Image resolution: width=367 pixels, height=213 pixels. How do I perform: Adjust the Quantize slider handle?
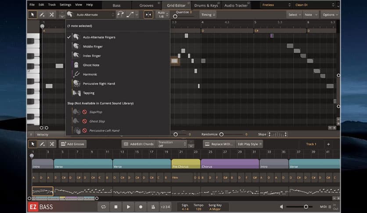175,16
